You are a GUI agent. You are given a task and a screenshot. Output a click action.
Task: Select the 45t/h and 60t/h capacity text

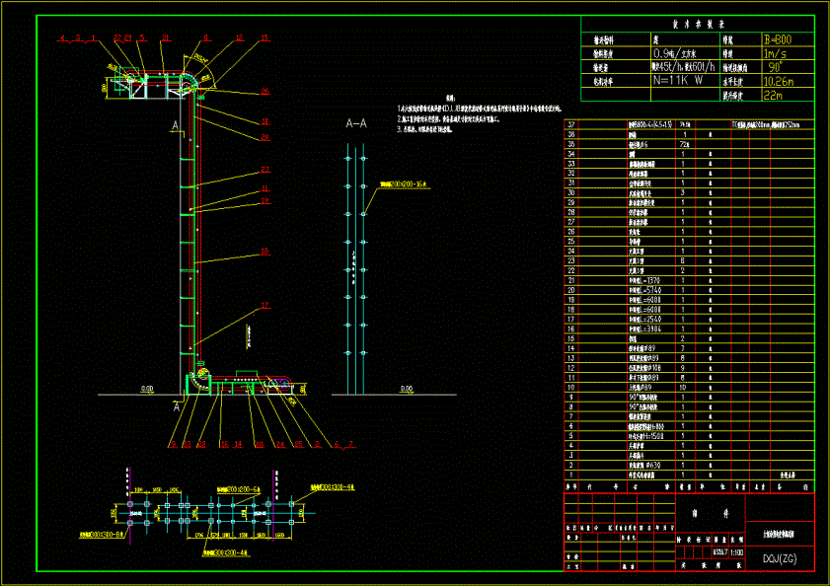click(683, 67)
